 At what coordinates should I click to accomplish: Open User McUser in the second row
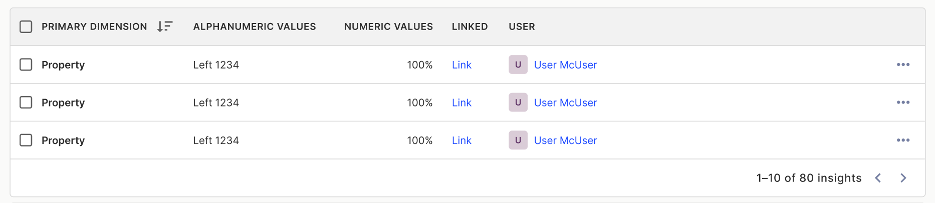pyautogui.click(x=565, y=103)
